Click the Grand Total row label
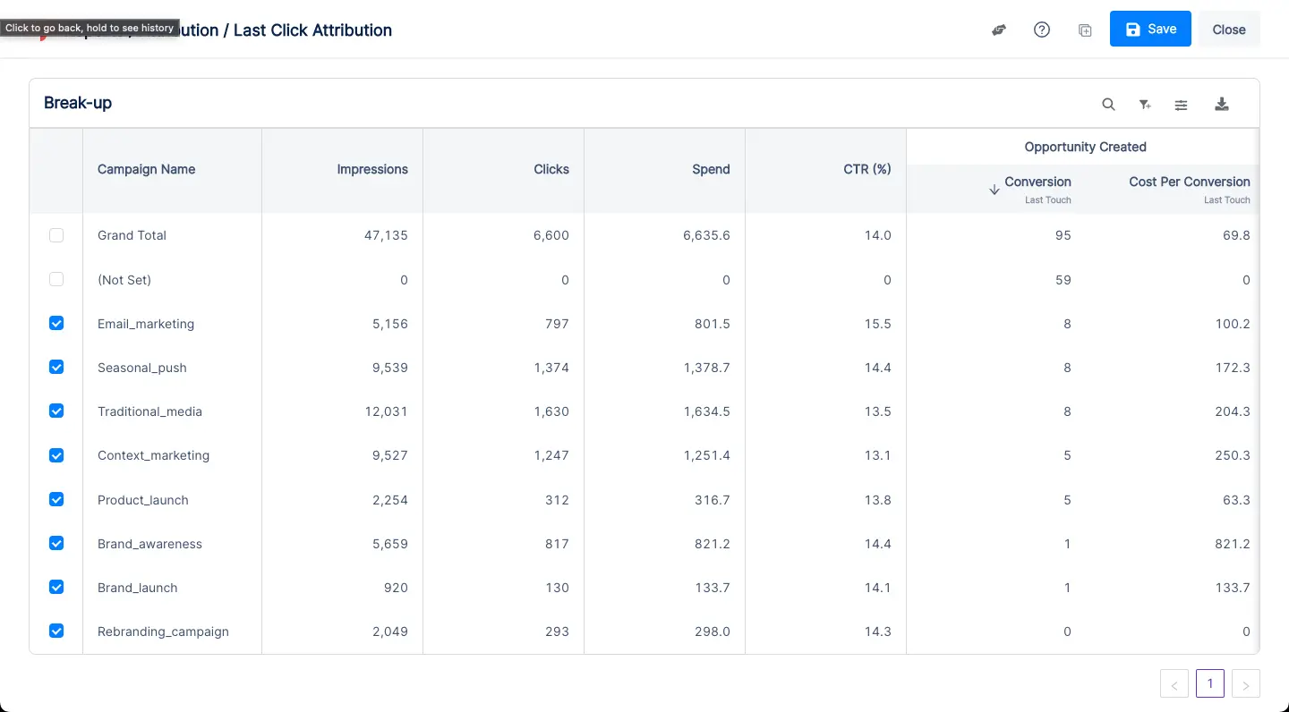This screenshot has width=1289, height=712. tap(132, 235)
